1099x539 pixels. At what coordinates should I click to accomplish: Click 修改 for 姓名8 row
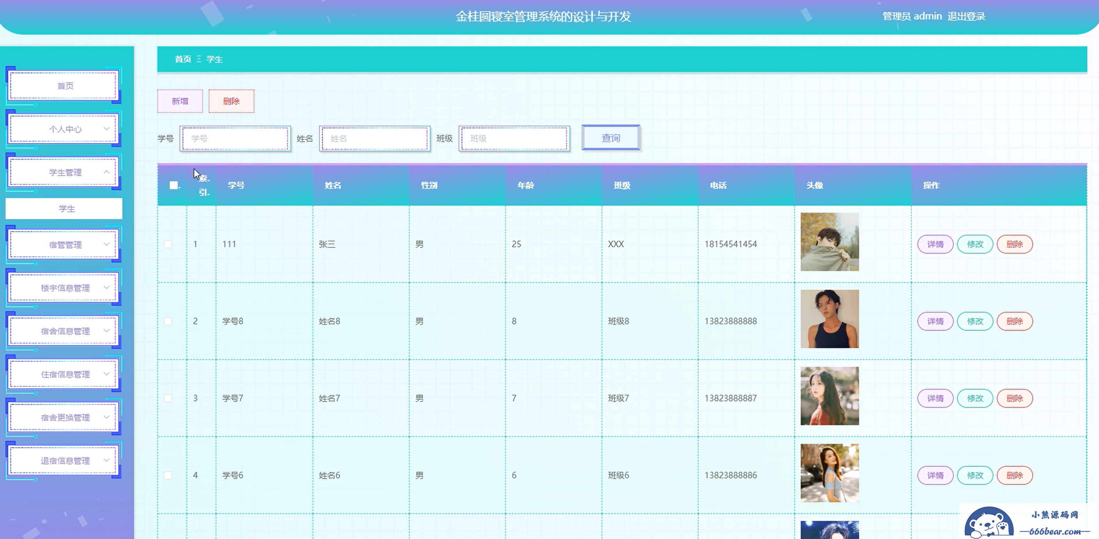(x=975, y=321)
